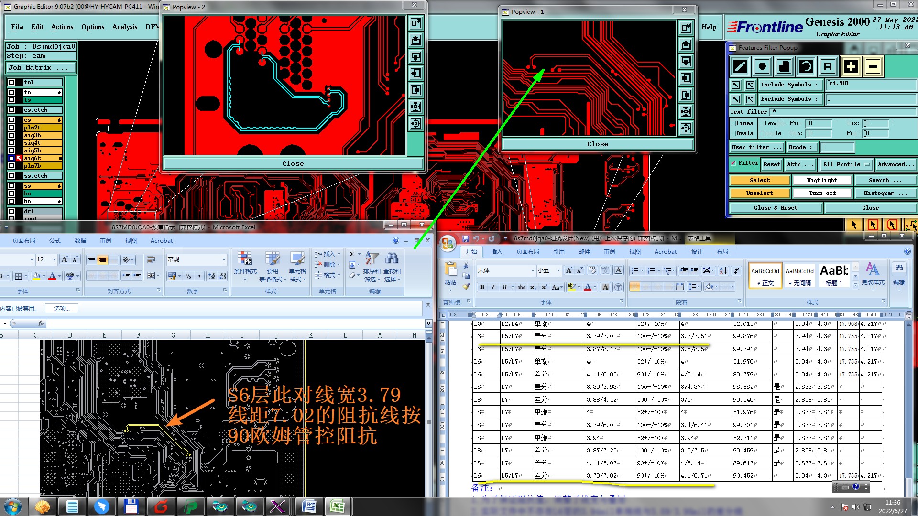Select the arc feature type icon

[x=806, y=66]
